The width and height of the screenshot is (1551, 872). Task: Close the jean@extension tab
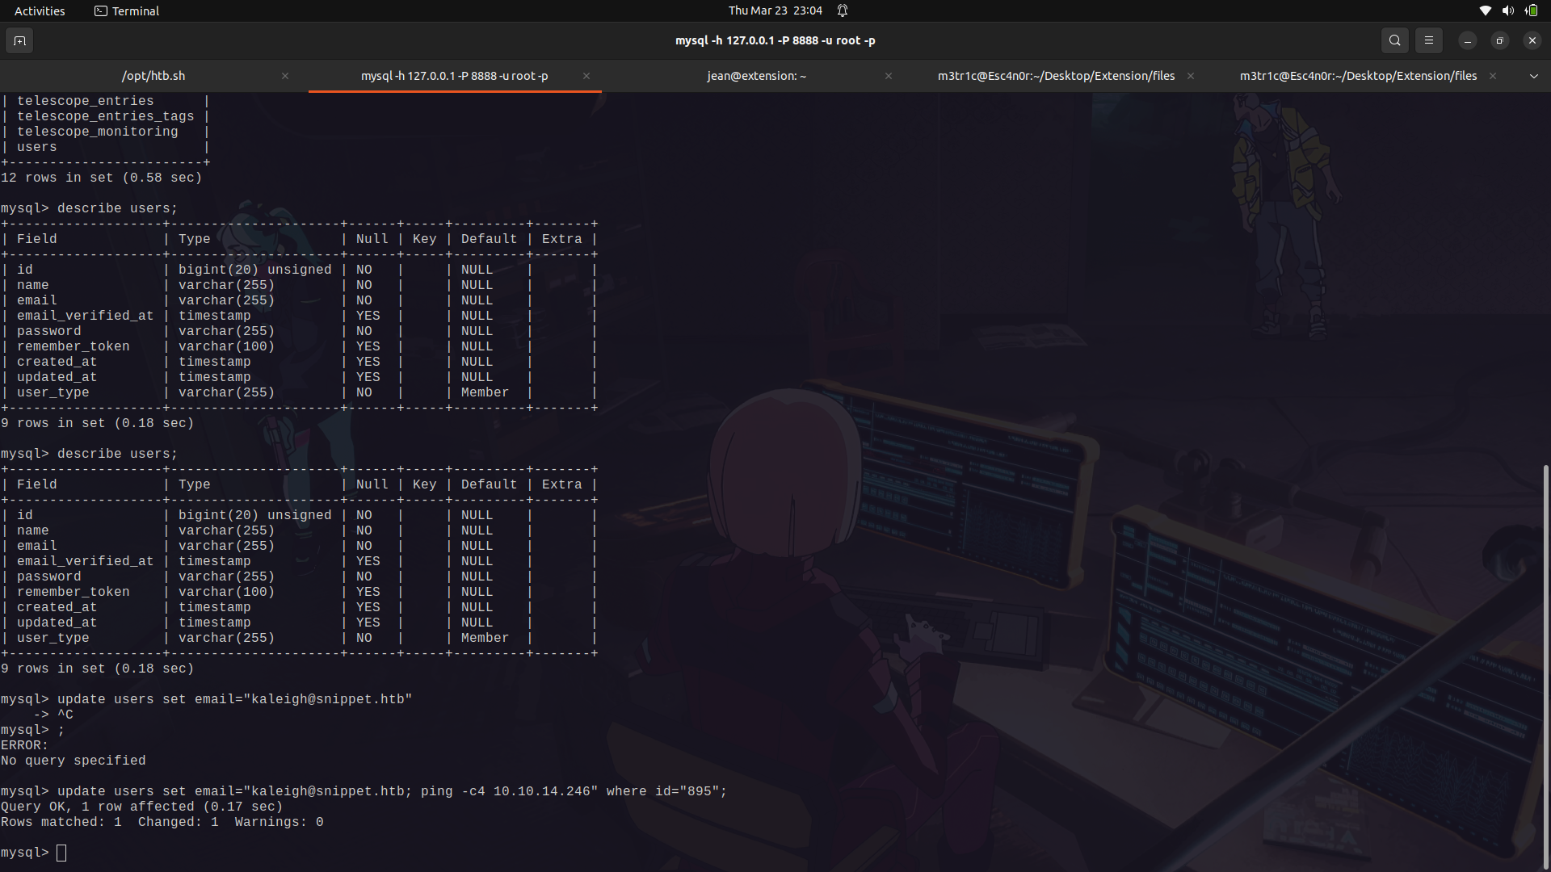pyautogui.click(x=889, y=76)
